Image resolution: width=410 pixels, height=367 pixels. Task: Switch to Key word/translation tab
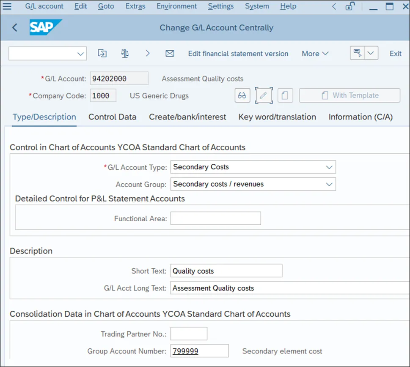coord(277,117)
